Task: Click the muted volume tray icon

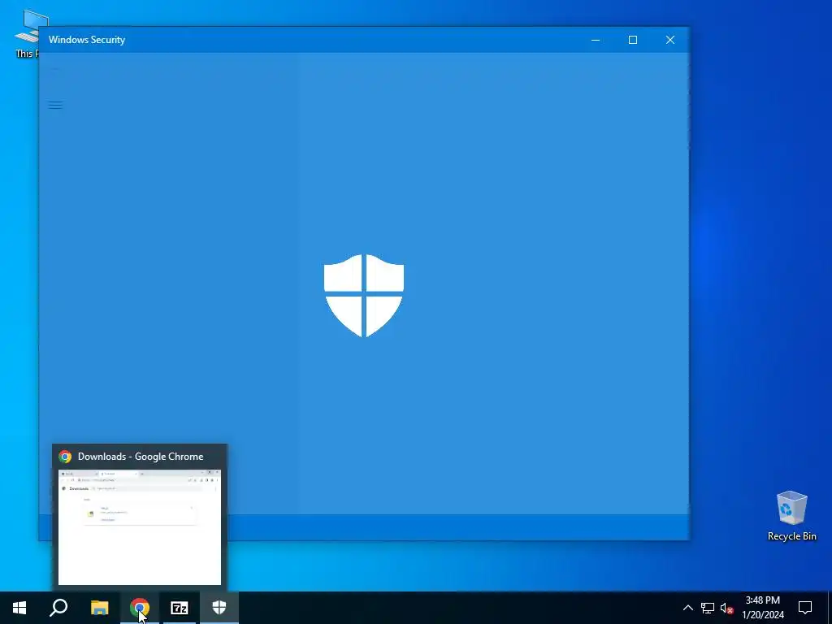Action: (x=726, y=608)
